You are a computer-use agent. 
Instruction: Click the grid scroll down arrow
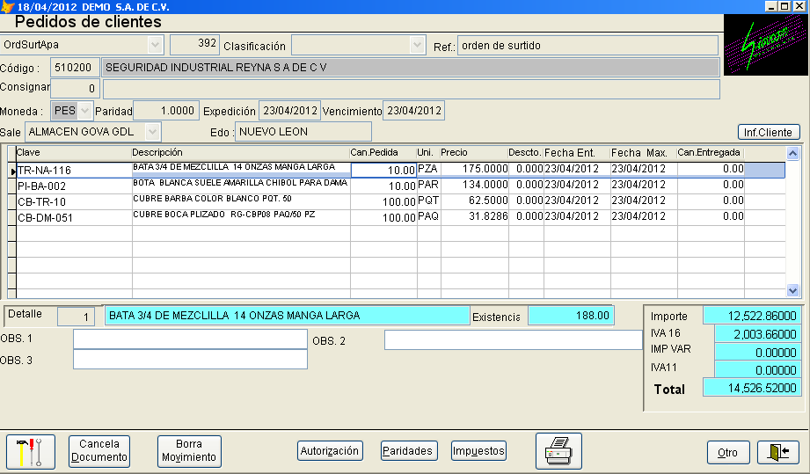793,291
